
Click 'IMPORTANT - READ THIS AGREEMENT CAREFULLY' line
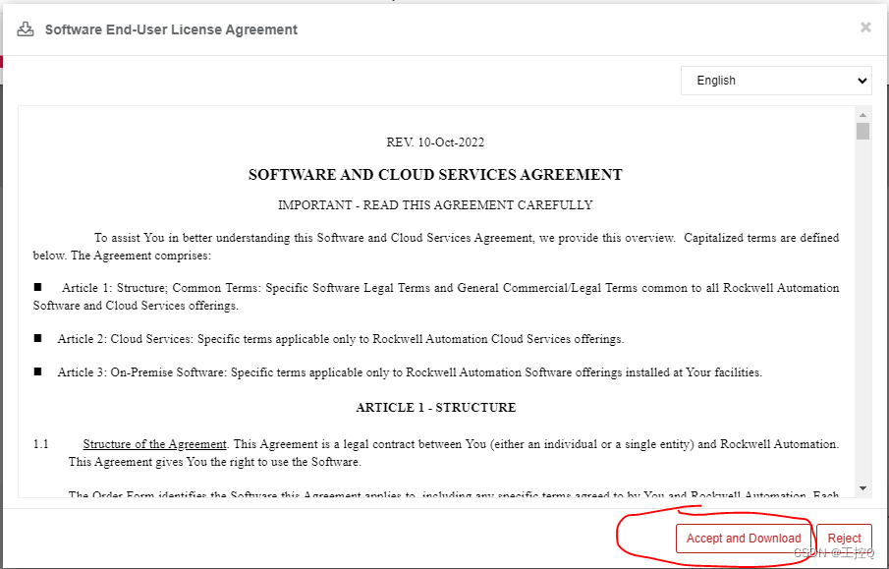click(435, 204)
